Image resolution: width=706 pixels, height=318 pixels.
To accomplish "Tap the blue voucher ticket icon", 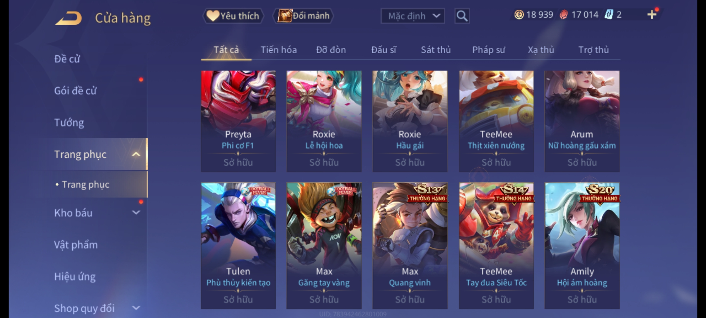I will [609, 14].
